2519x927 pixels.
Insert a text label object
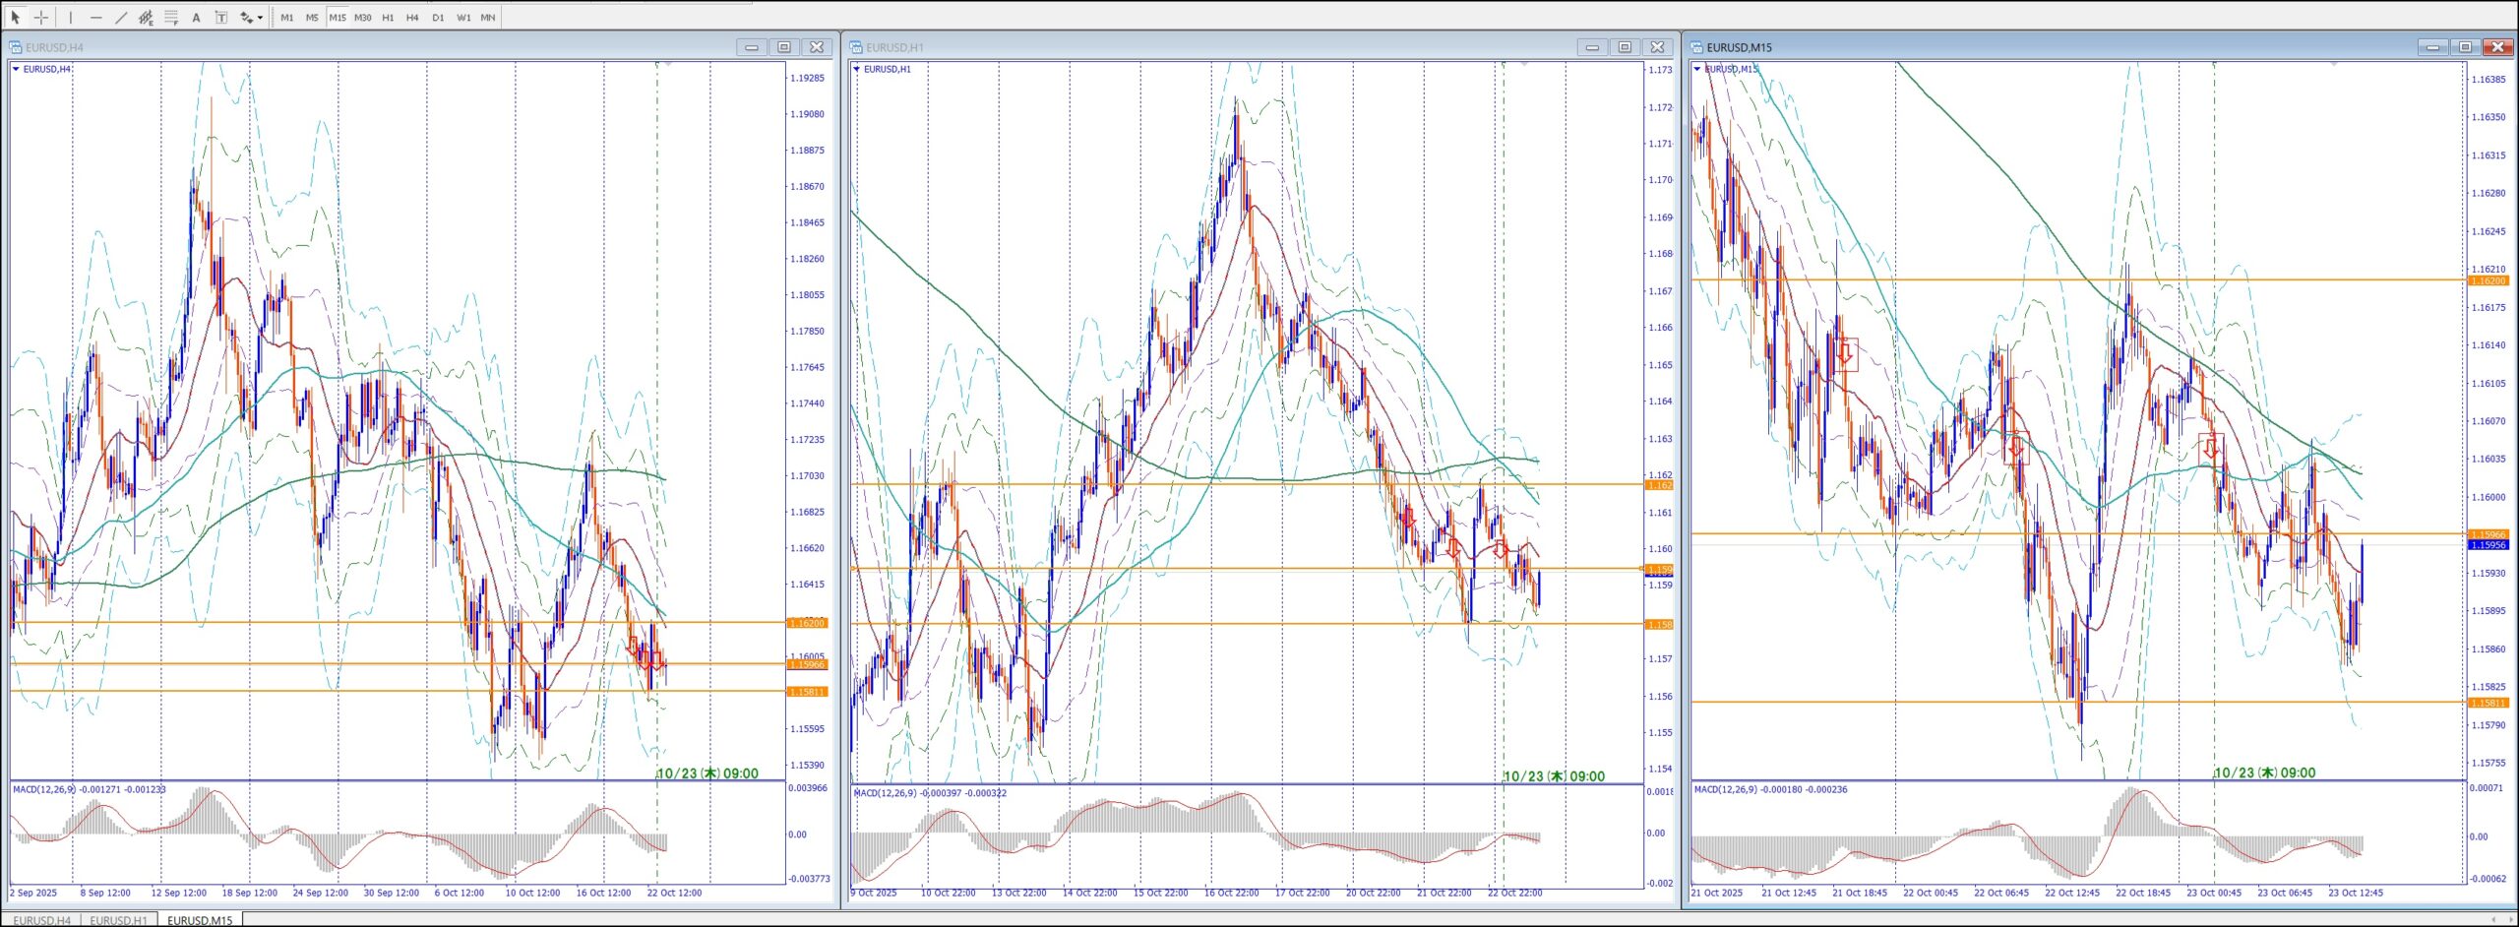click(221, 17)
